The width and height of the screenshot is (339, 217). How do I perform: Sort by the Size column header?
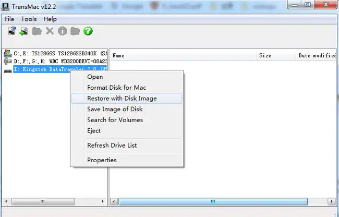tap(276, 55)
